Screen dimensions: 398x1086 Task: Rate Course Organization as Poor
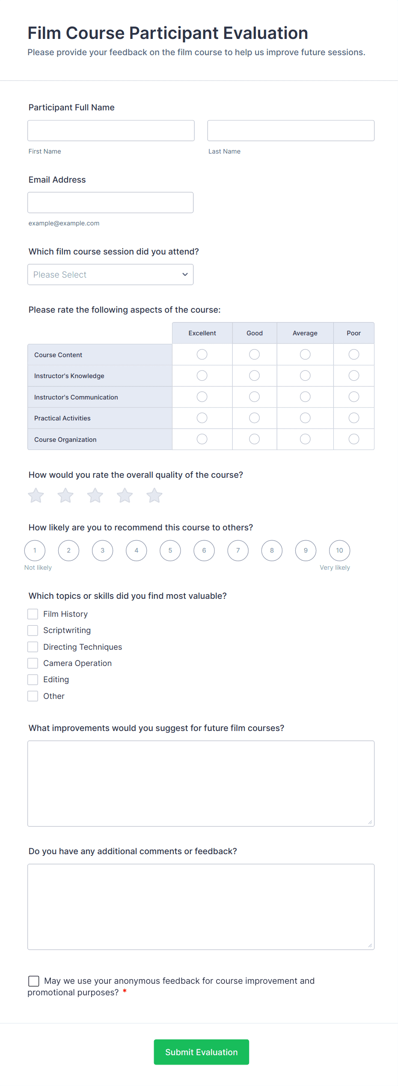(x=353, y=439)
